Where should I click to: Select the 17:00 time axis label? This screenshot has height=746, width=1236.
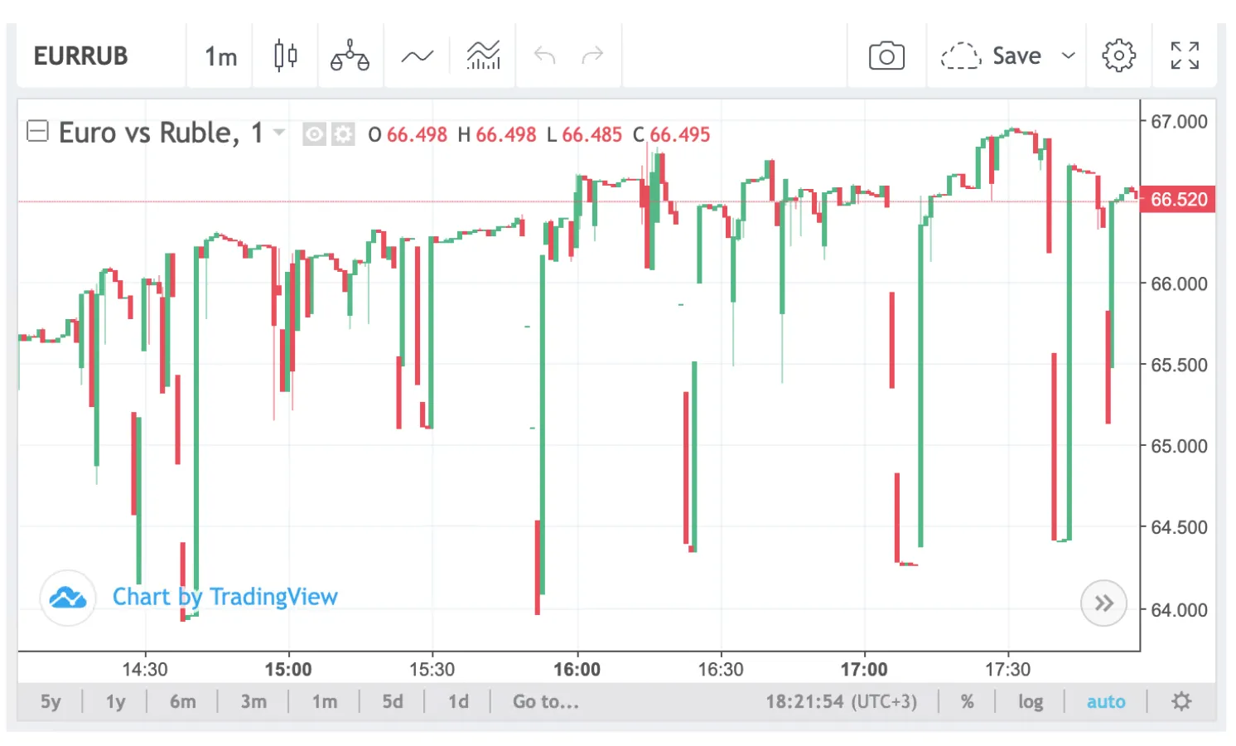[864, 670]
